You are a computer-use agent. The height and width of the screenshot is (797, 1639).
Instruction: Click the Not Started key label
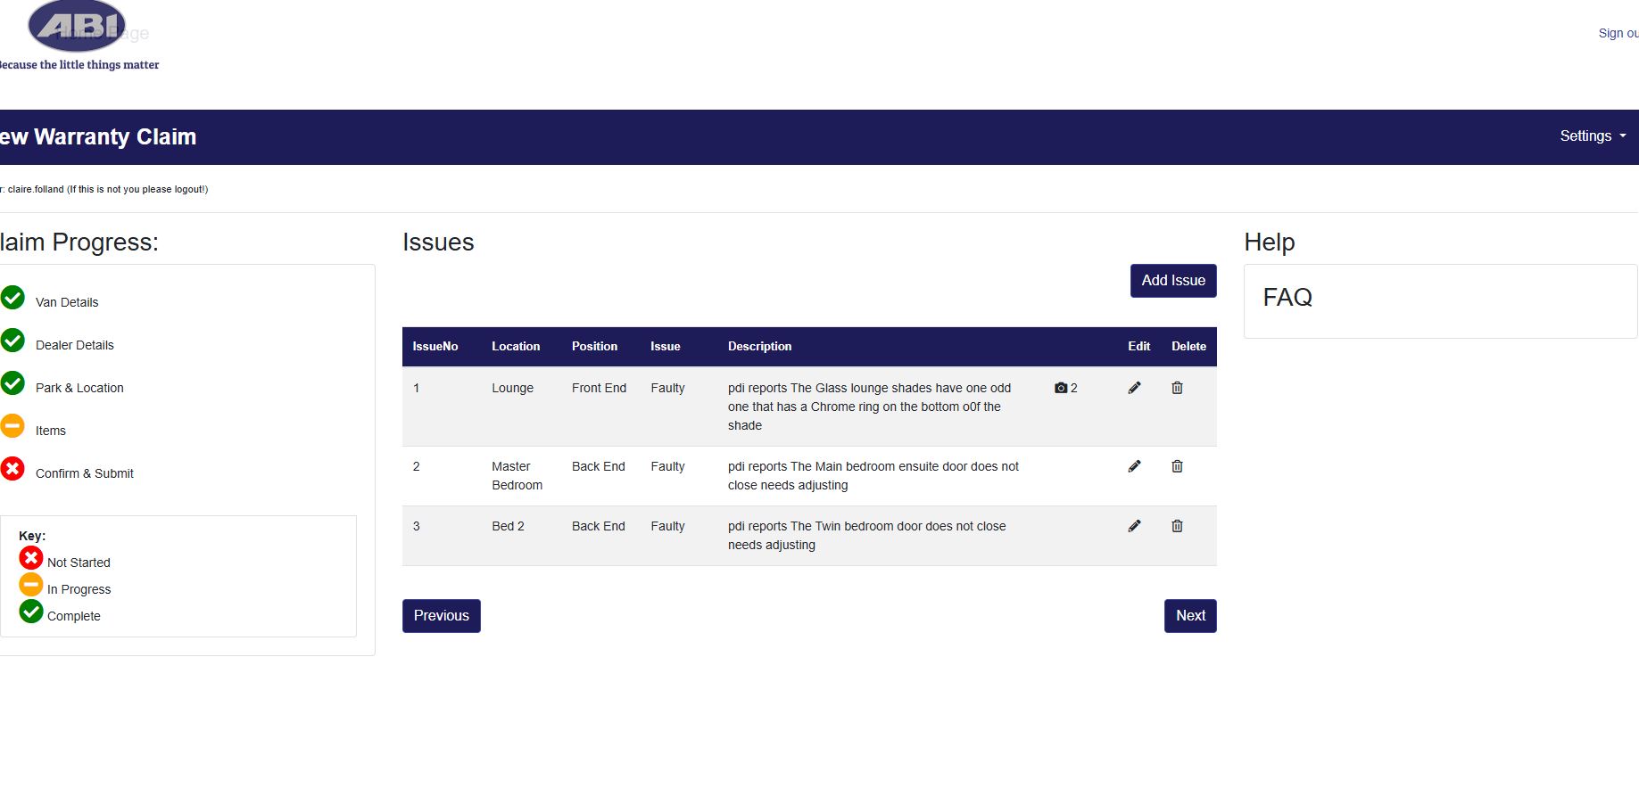tap(79, 563)
